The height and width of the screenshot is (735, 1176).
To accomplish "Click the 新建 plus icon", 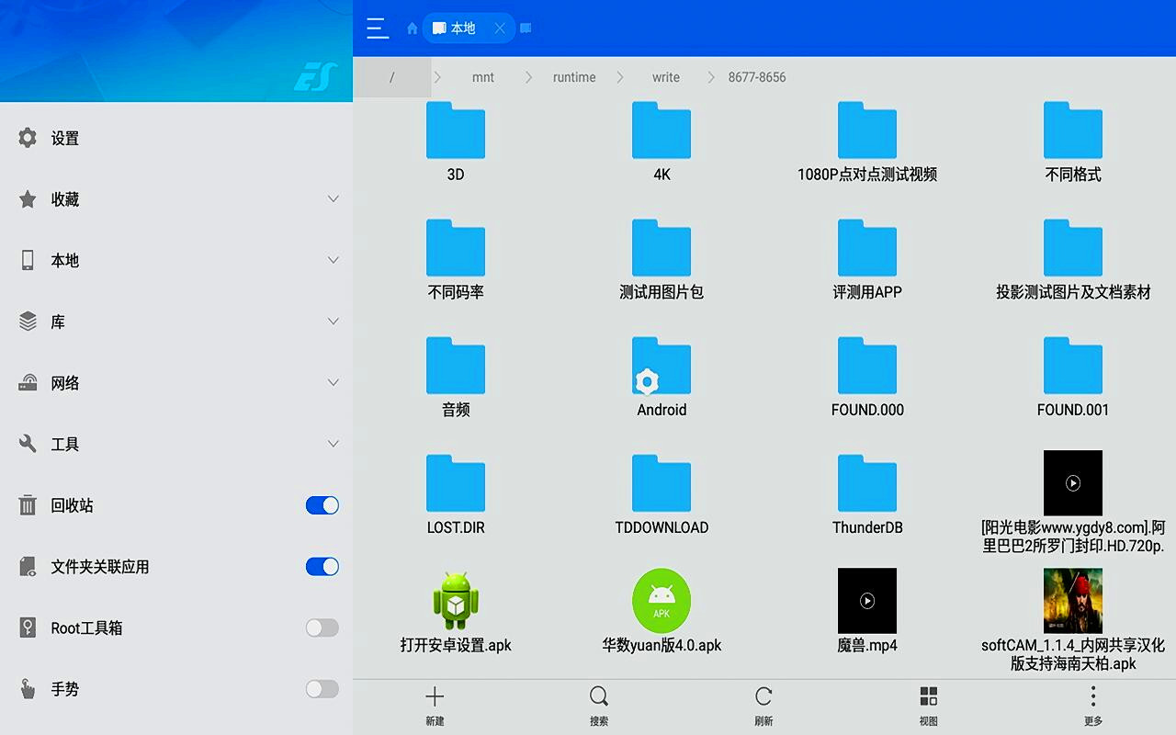I will click(435, 696).
